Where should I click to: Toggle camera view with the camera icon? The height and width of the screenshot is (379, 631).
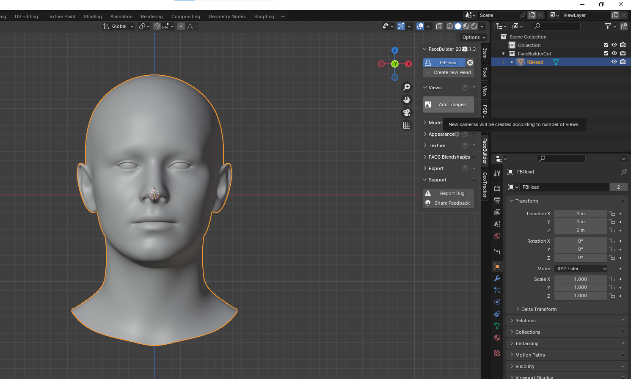click(x=407, y=113)
